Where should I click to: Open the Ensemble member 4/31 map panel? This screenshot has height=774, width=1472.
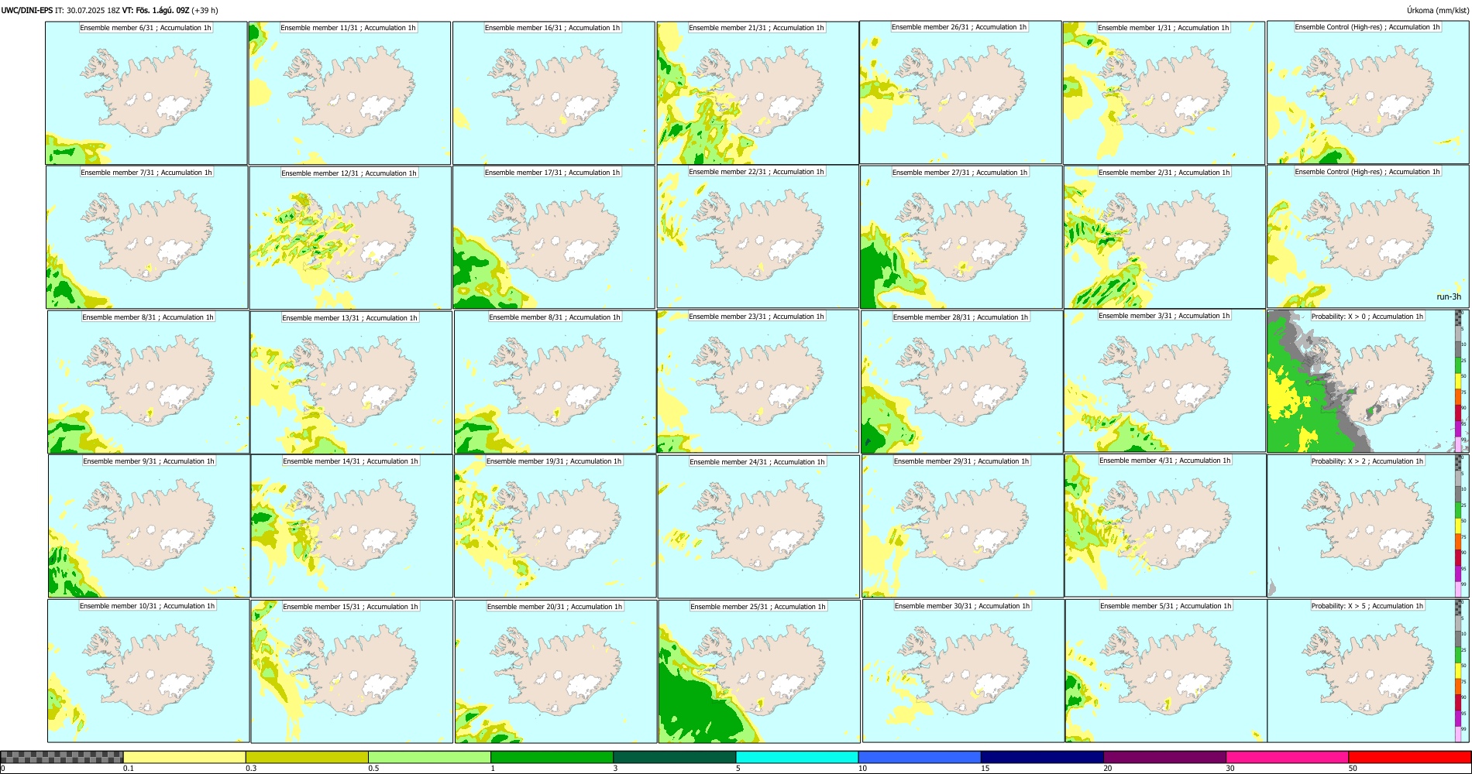click(x=1165, y=526)
